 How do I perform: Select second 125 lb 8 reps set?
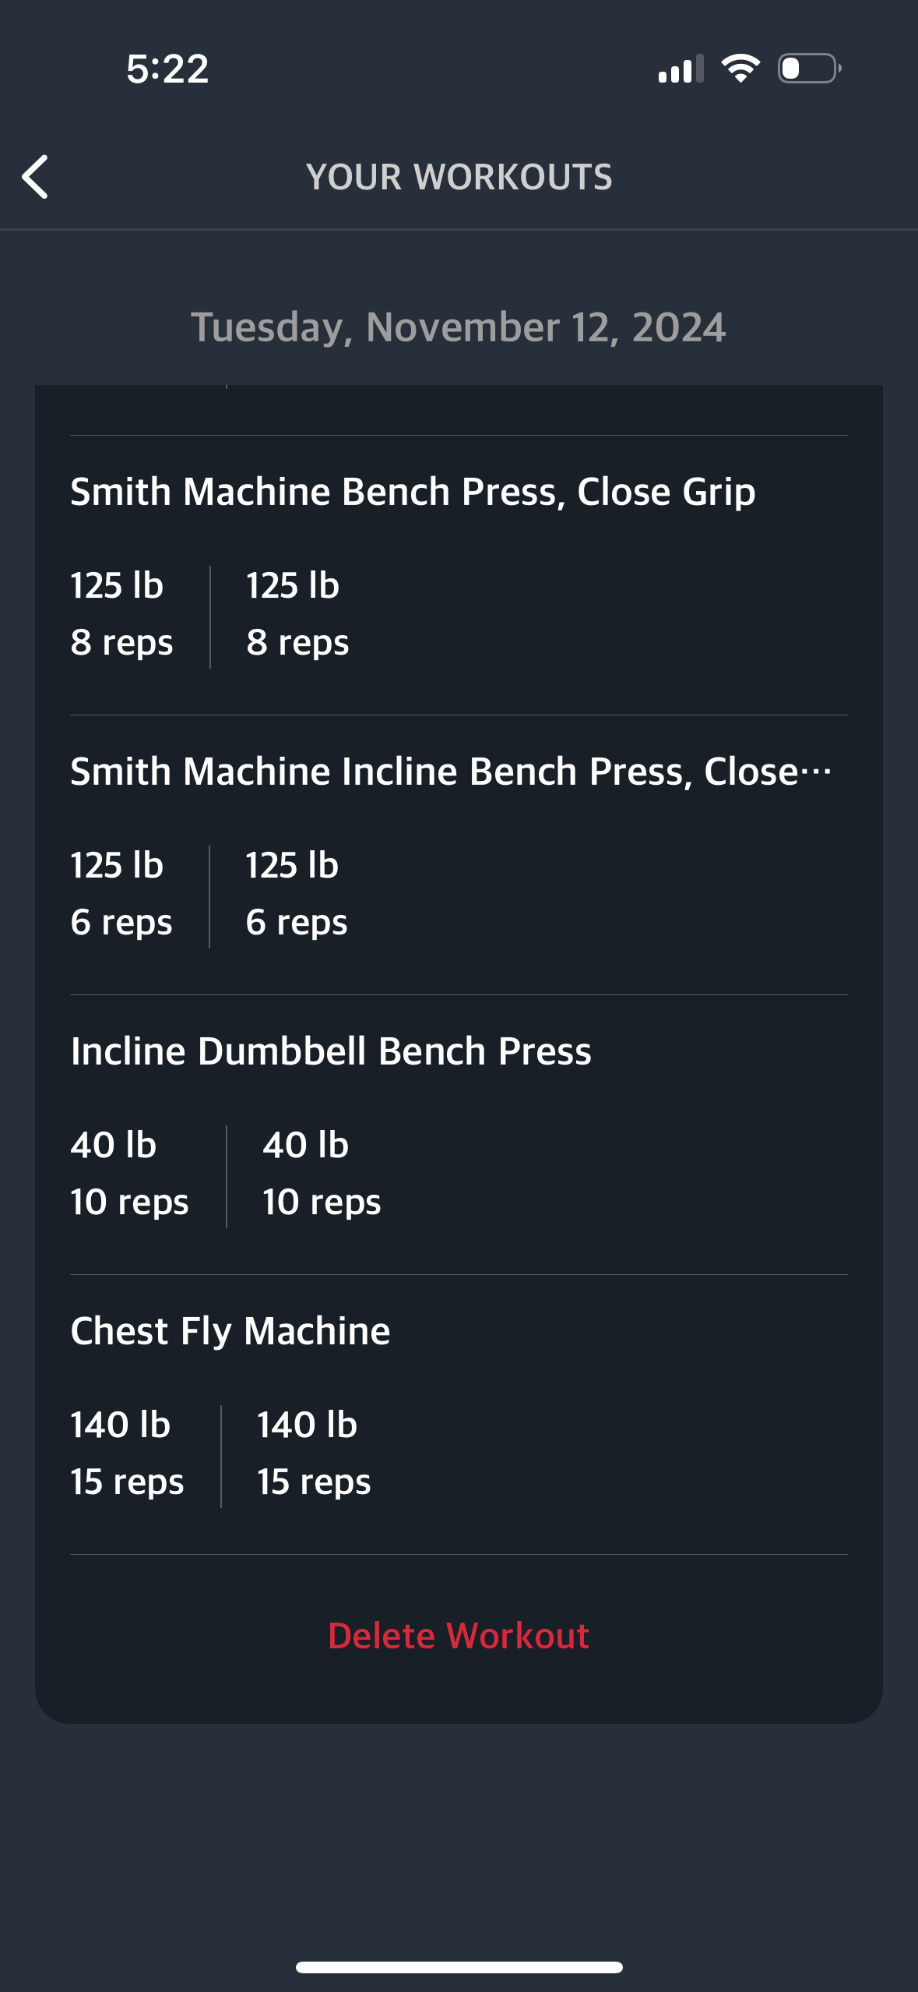297,614
